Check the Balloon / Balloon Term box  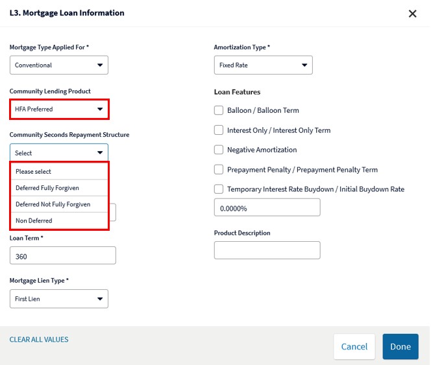tap(219, 110)
